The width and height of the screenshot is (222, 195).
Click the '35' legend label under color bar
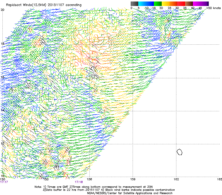coord(185,8)
